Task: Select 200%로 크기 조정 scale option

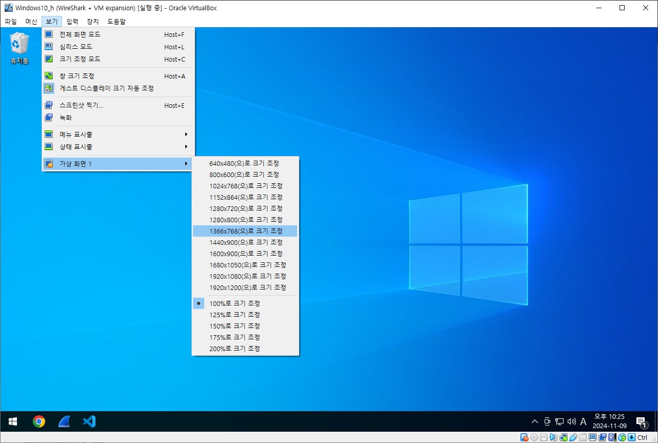Action: tap(245, 349)
